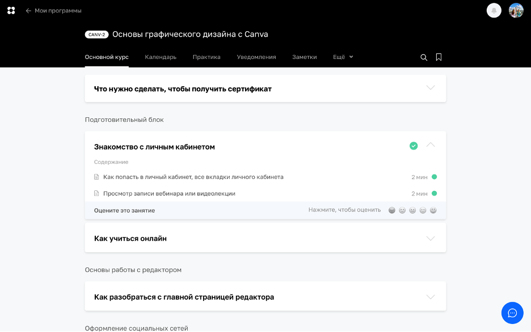Open the user profile avatar
The height and width of the screenshot is (332, 531).
coord(516,10)
